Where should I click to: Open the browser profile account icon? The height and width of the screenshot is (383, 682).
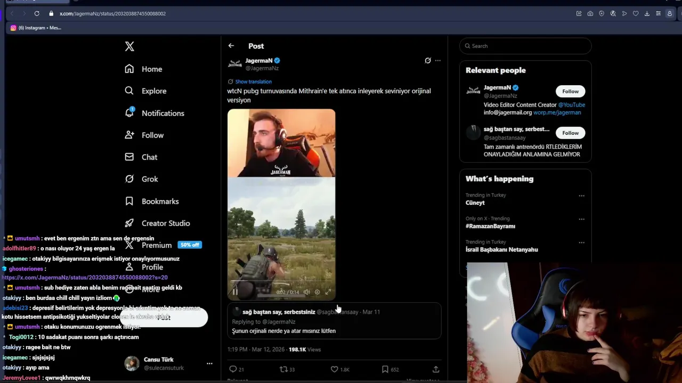pyautogui.click(x=670, y=13)
